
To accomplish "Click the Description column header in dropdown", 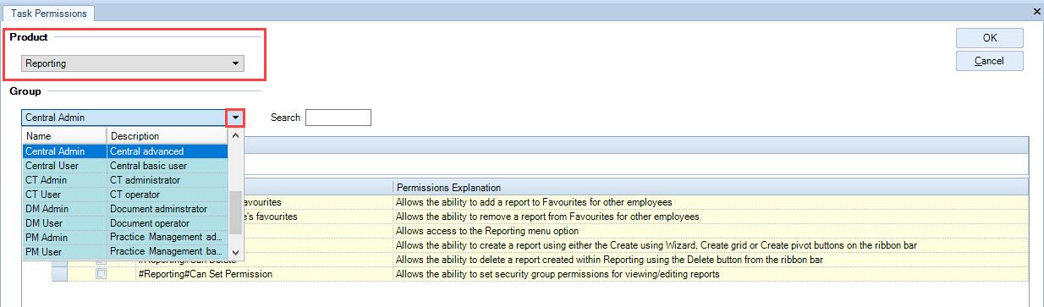I will pos(168,136).
